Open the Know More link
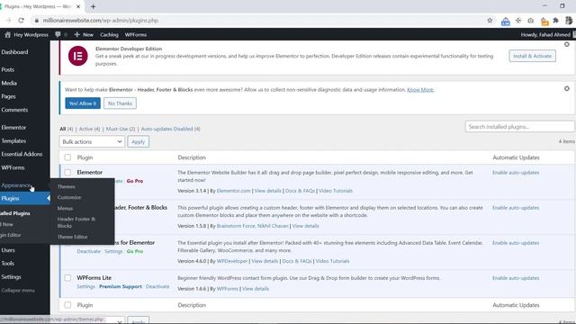The width and height of the screenshot is (576, 324). tap(420, 90)
